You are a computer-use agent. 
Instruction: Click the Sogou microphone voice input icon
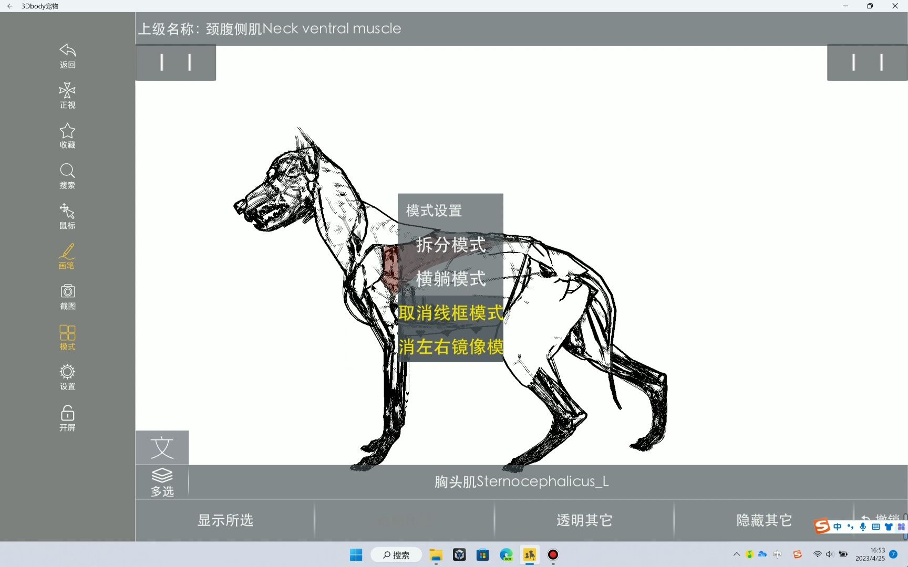(863, 527)
